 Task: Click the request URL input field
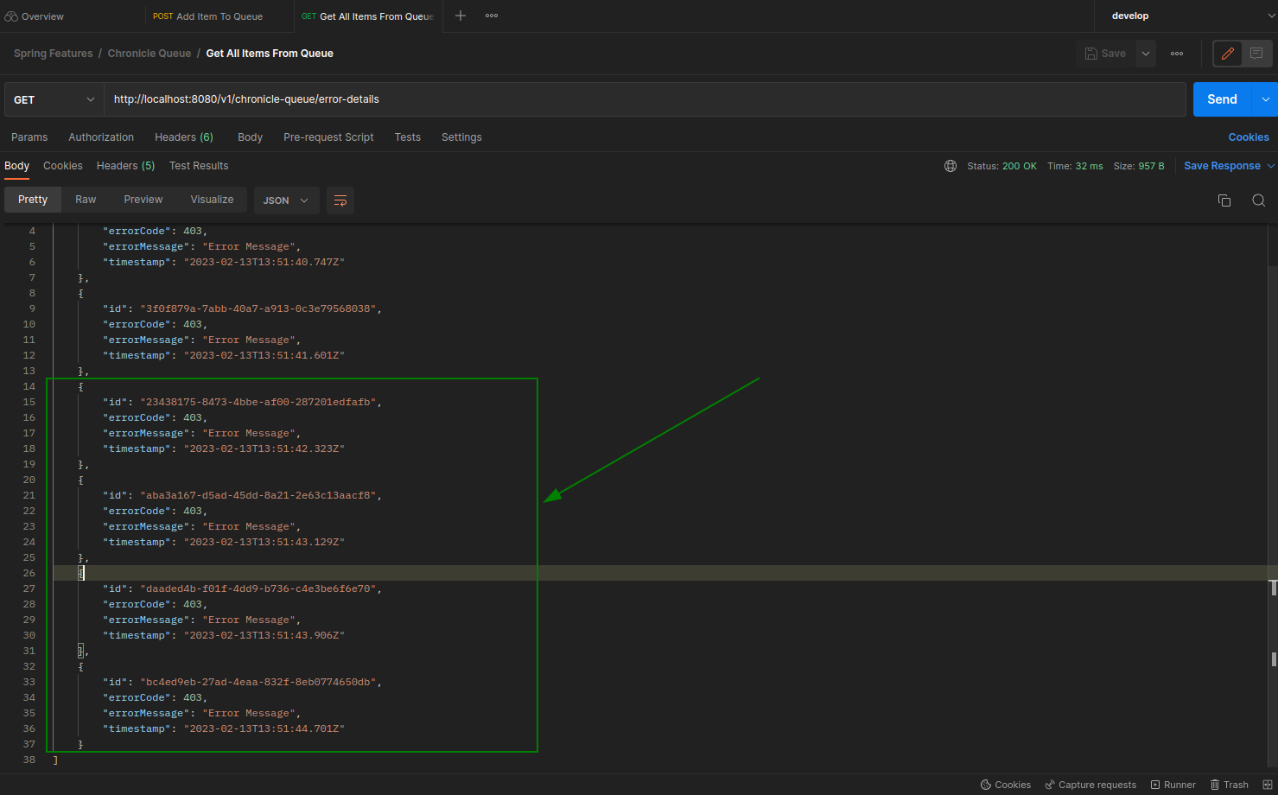click(x=644, y=99)
